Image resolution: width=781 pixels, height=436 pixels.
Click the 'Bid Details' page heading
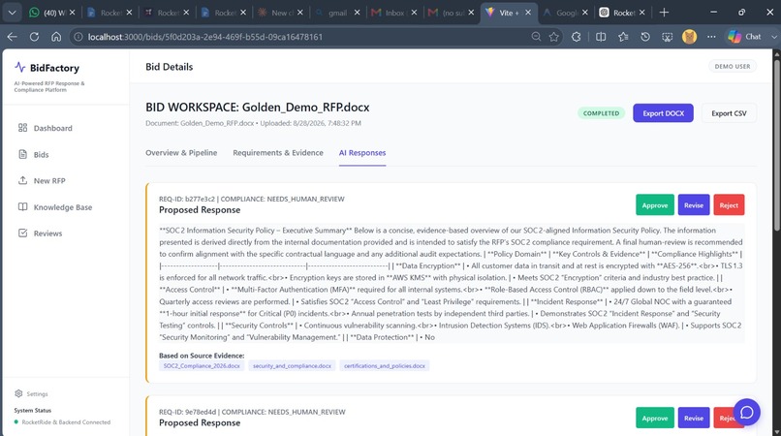[169, 67]
